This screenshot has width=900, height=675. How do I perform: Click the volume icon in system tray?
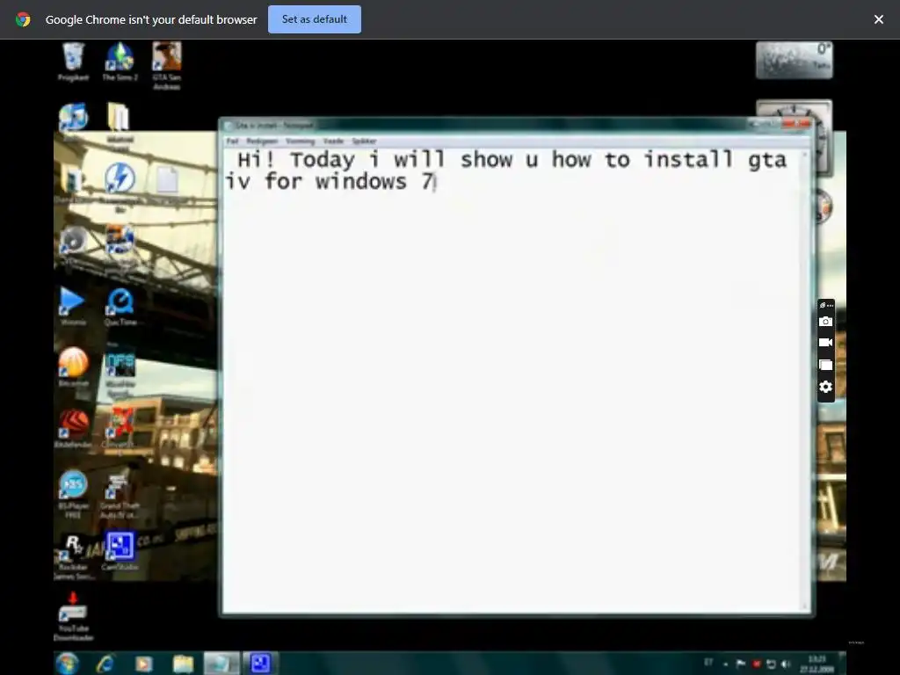point(785,664)
